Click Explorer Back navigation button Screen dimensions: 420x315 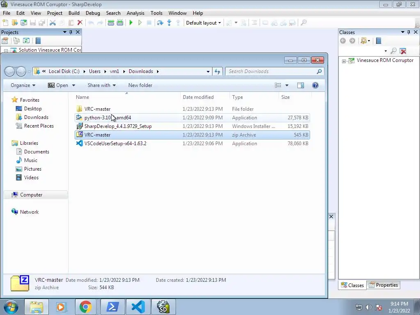pos(9,71)
